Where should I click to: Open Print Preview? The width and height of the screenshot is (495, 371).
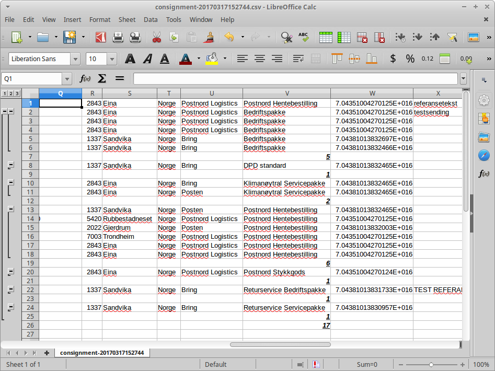coord(135,37)
